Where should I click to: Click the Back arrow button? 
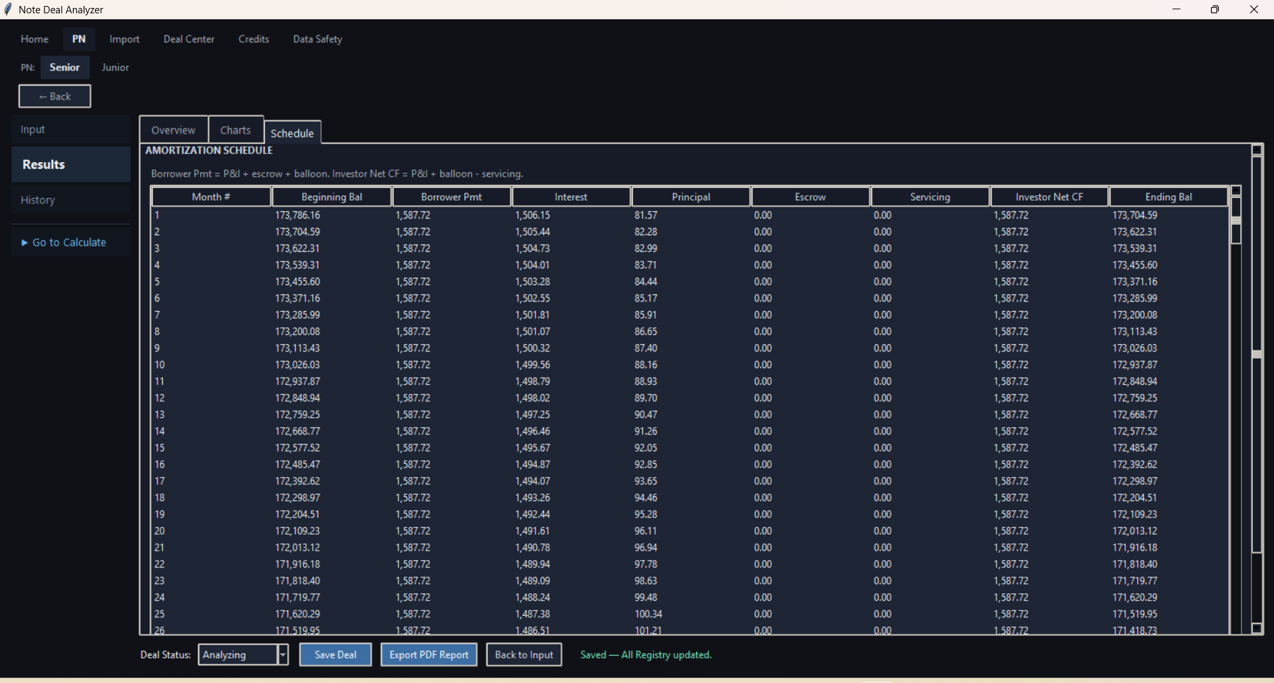click(x=54, y=96)
